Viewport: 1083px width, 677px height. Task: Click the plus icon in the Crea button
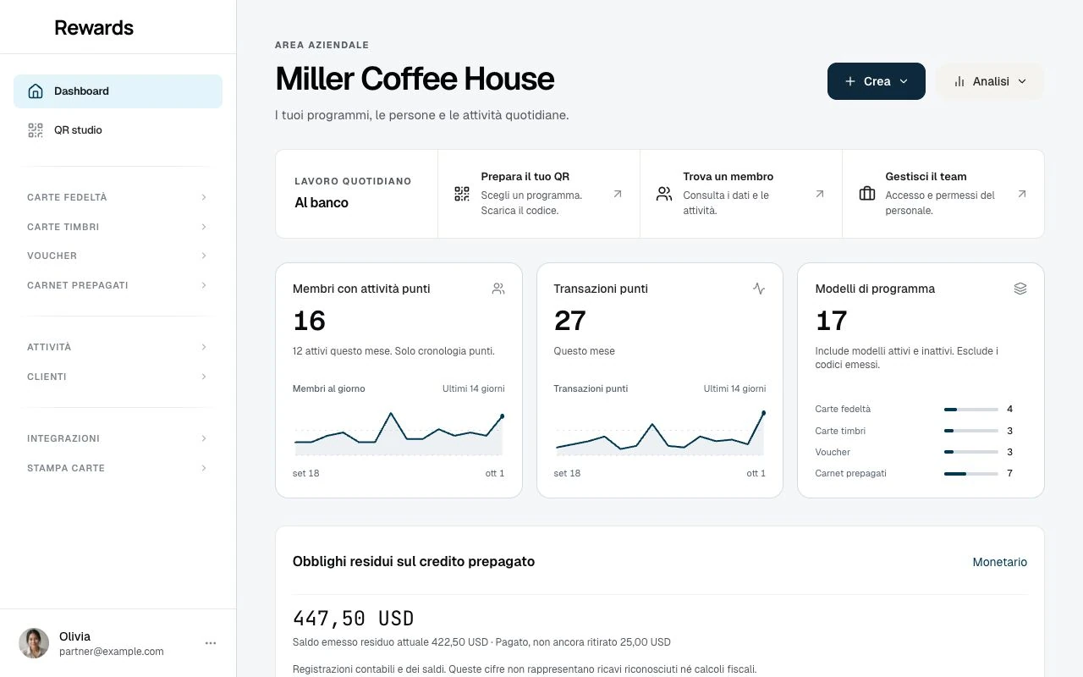(x=850, y=81)
